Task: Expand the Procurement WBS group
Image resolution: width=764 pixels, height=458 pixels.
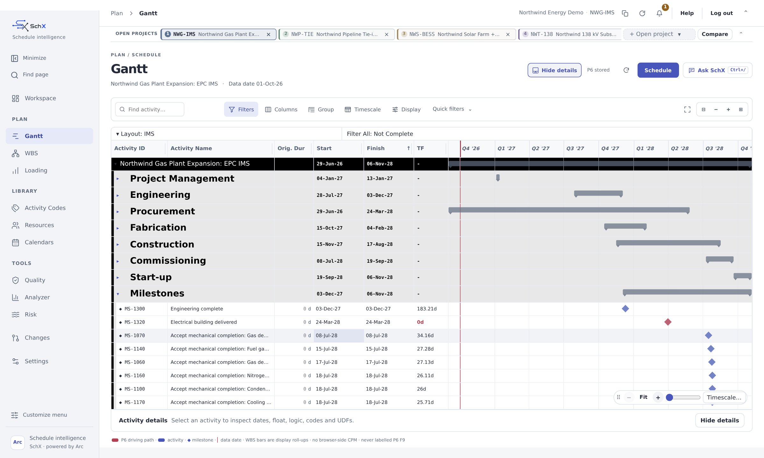Action: click(118, 212)
